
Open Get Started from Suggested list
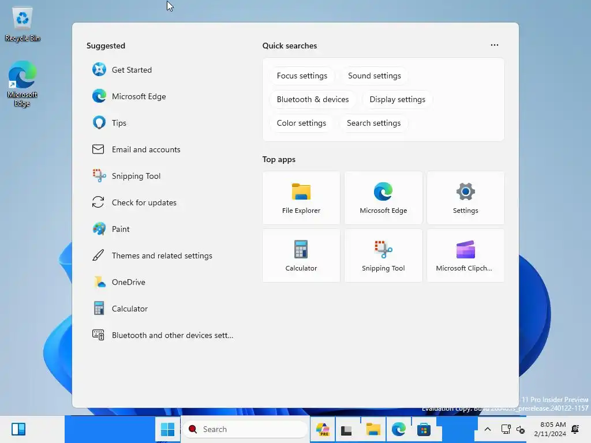(x=122, y=70)
